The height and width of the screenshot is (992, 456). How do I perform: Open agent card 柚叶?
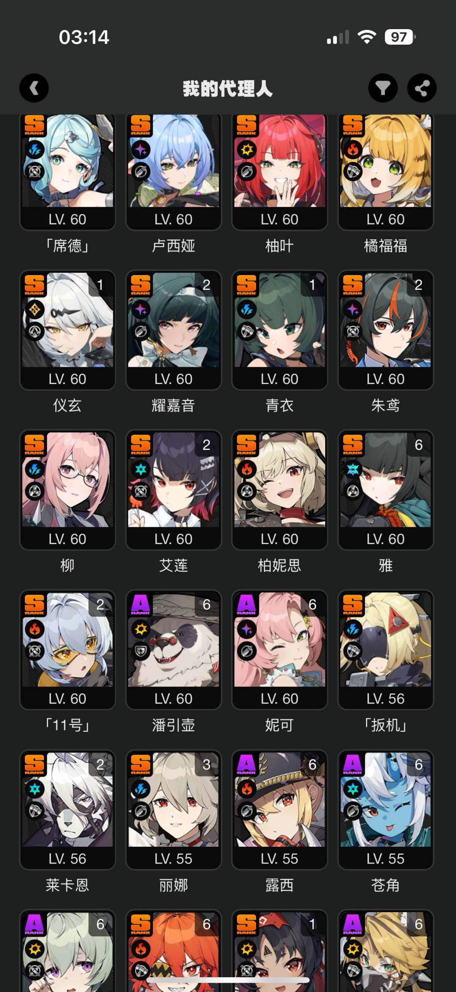(280, 172)
